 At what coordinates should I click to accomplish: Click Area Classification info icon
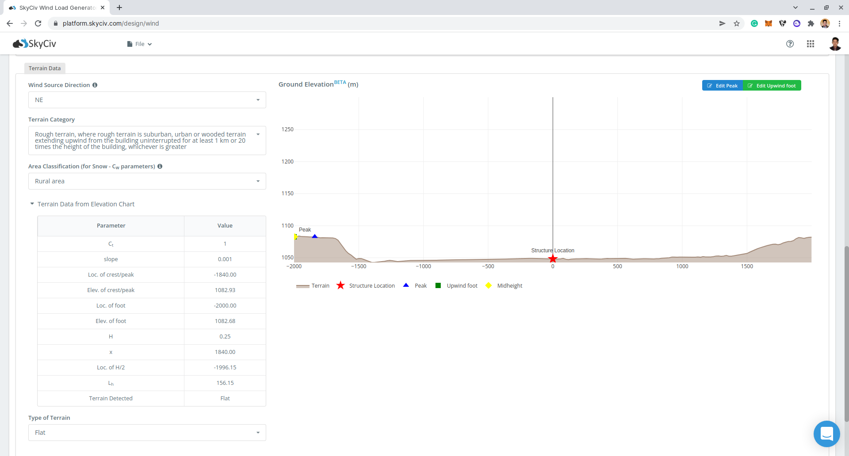tap(160, 167)
